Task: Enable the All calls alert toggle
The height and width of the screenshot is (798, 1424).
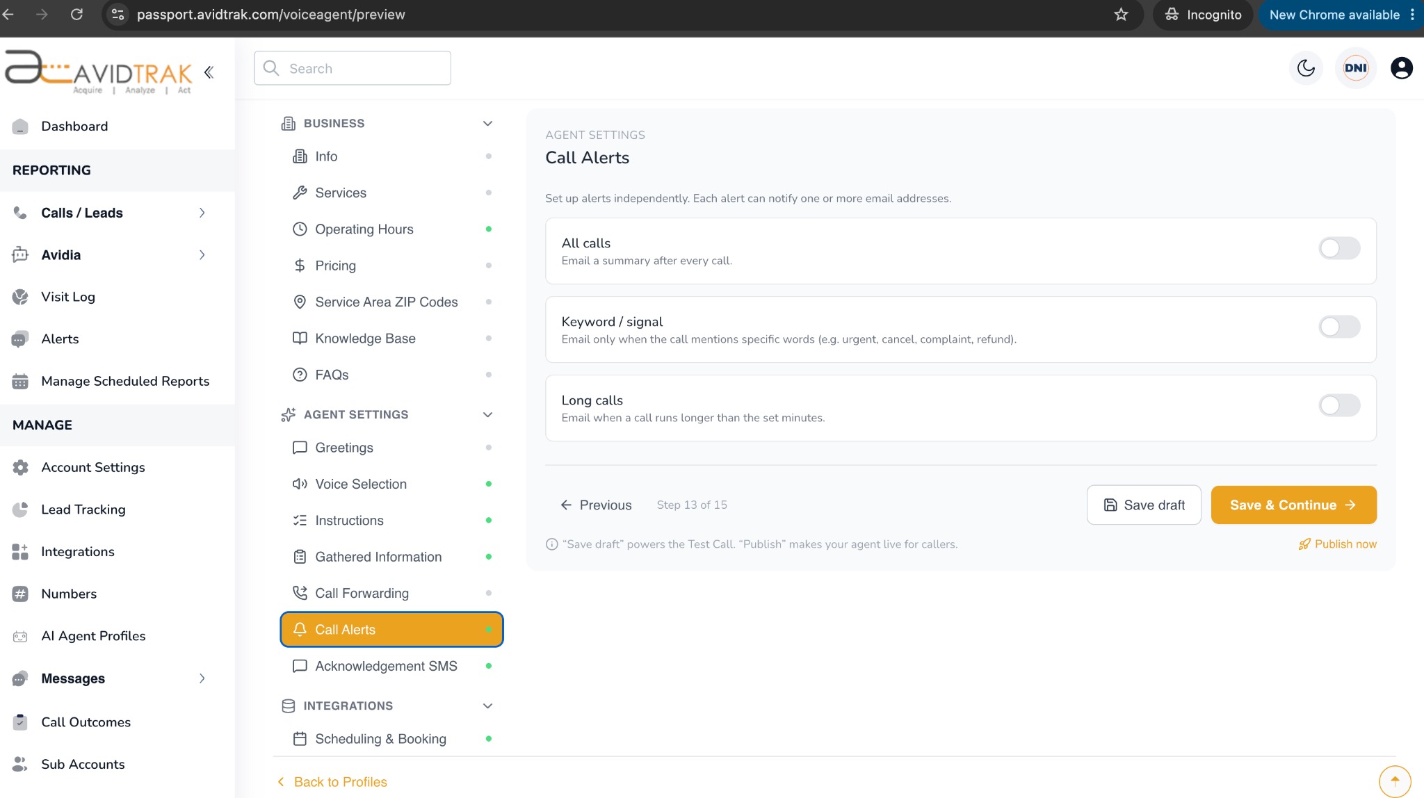Action: pos(1339,248)
